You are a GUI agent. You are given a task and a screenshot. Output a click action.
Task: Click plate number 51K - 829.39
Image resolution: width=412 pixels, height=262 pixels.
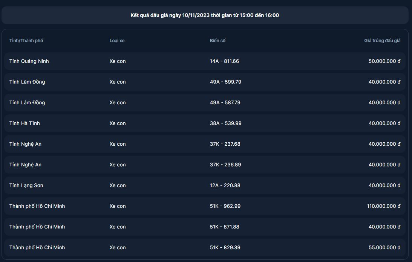click(225, 247)
